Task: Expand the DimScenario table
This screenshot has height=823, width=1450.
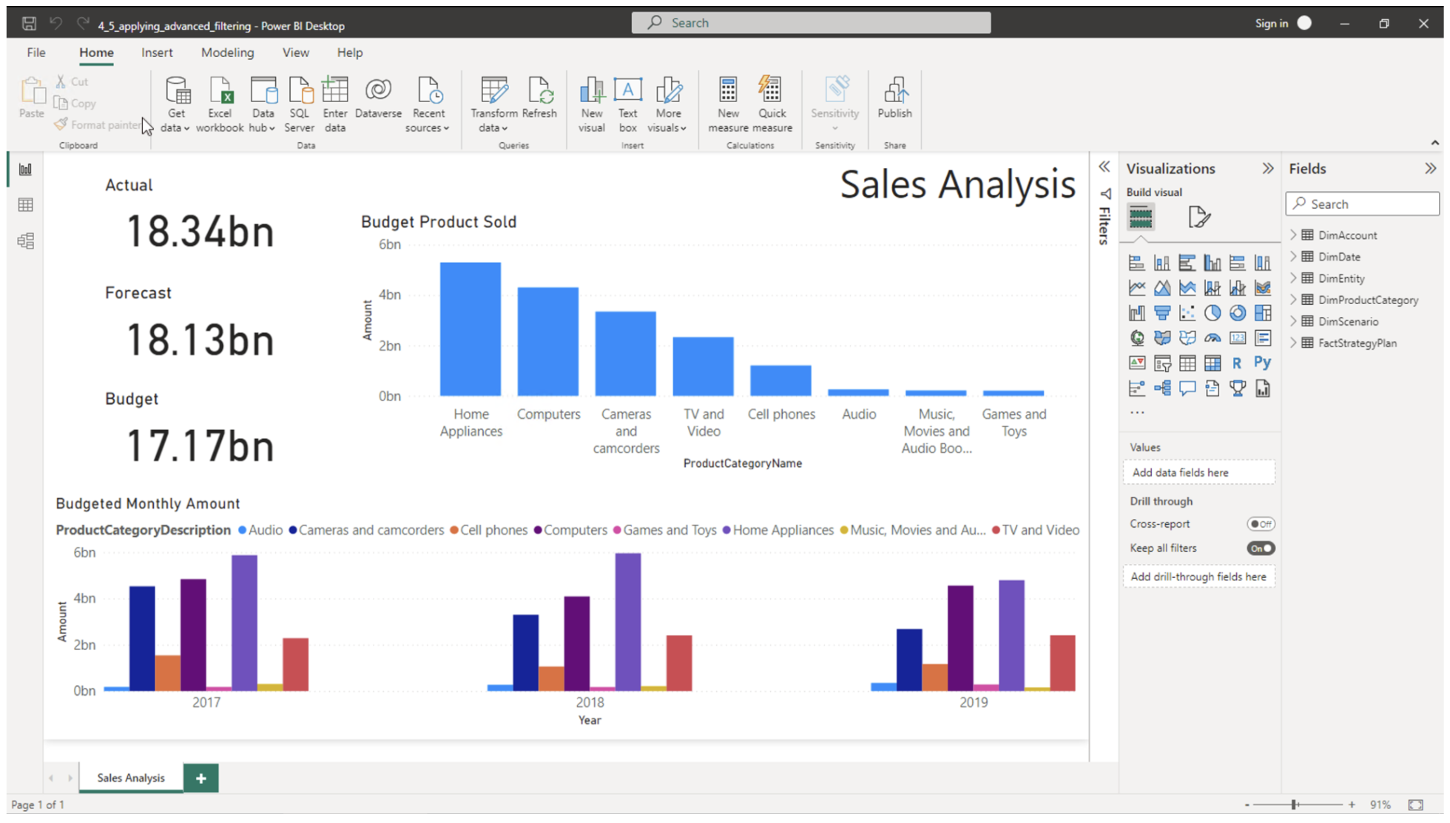Action: 1293,320
